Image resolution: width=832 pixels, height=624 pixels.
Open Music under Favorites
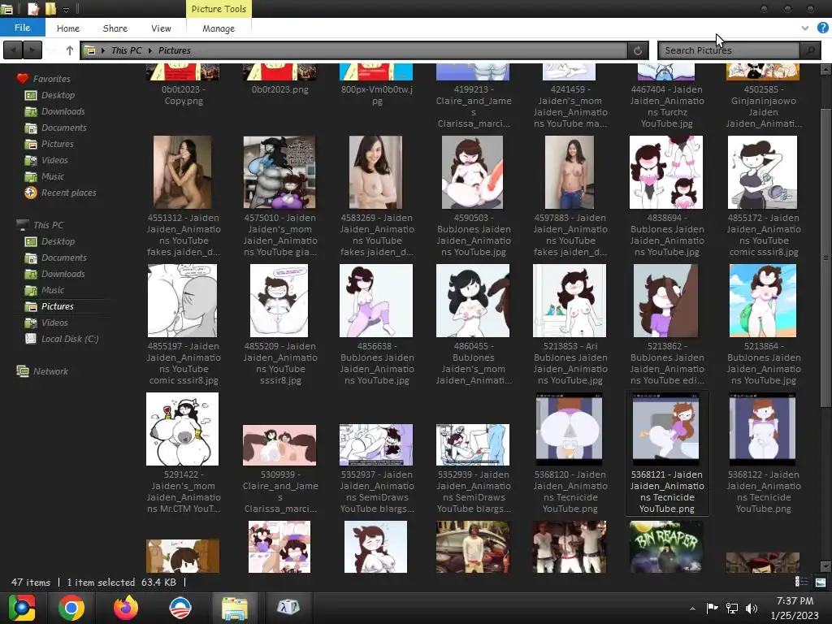click(x=53, y=176)
